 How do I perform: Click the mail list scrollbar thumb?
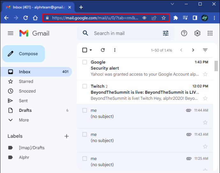216,66
